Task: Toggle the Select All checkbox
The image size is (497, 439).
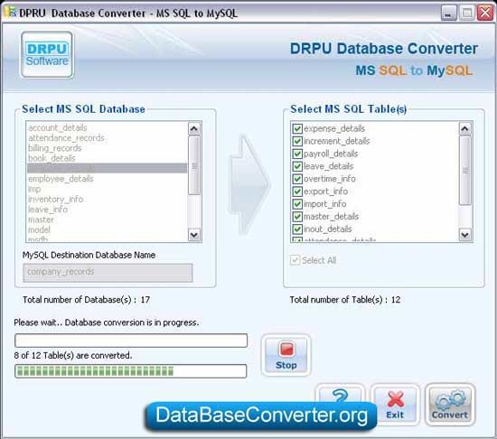Action: (295, 260)
